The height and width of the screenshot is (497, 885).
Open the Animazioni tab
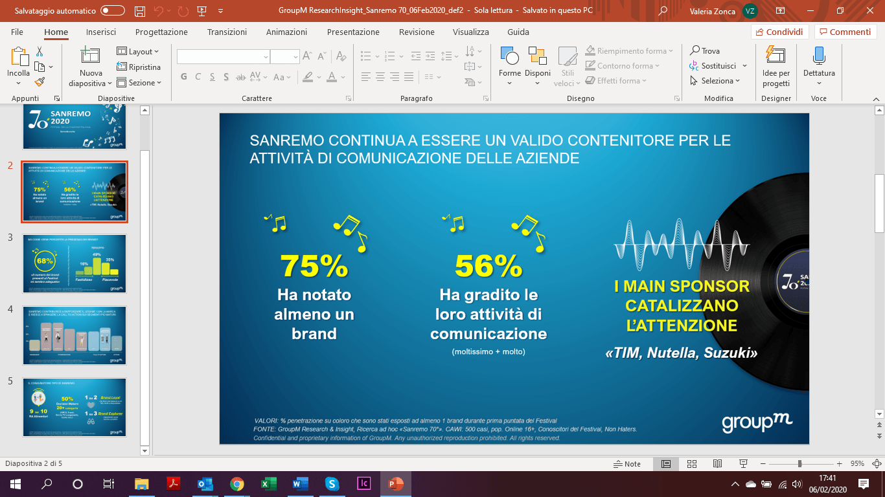(286, 32)
